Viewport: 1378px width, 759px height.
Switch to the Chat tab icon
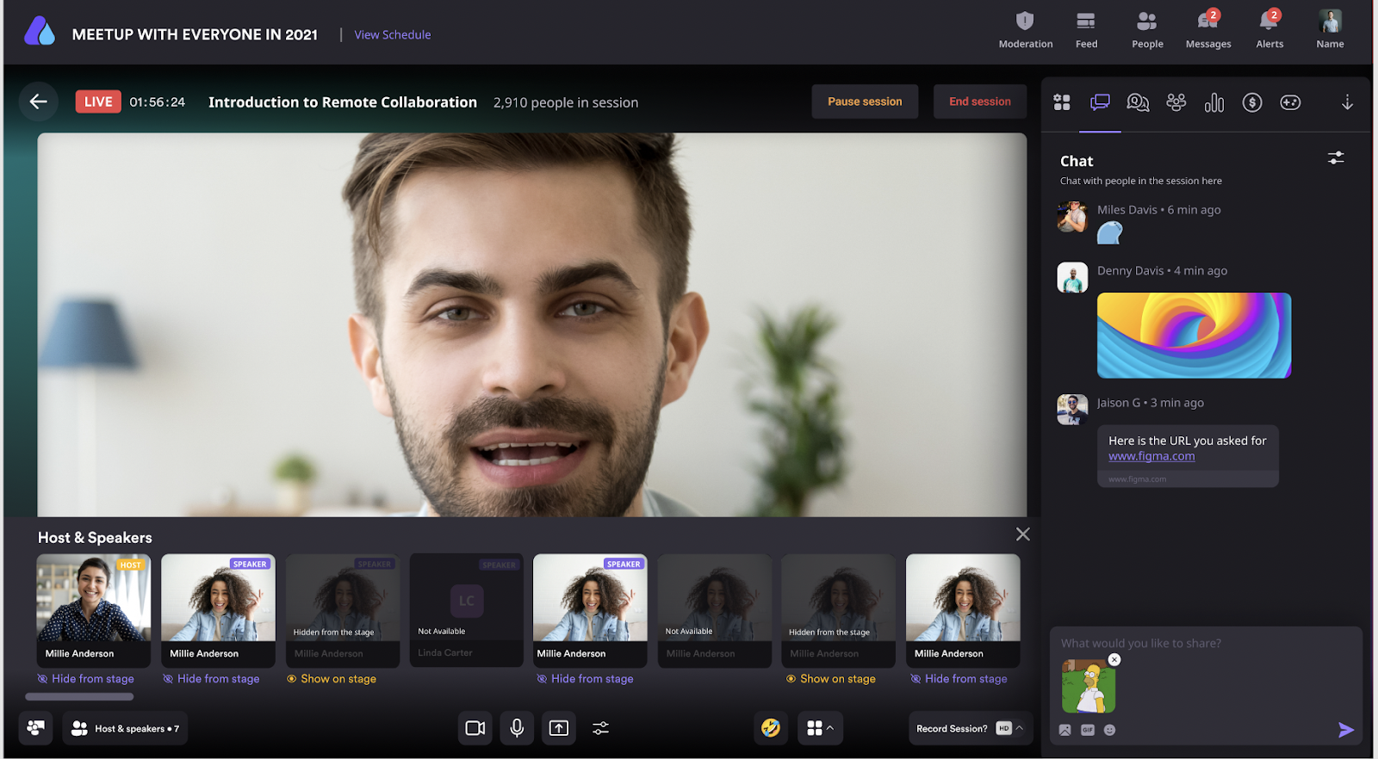[1100, 102]
